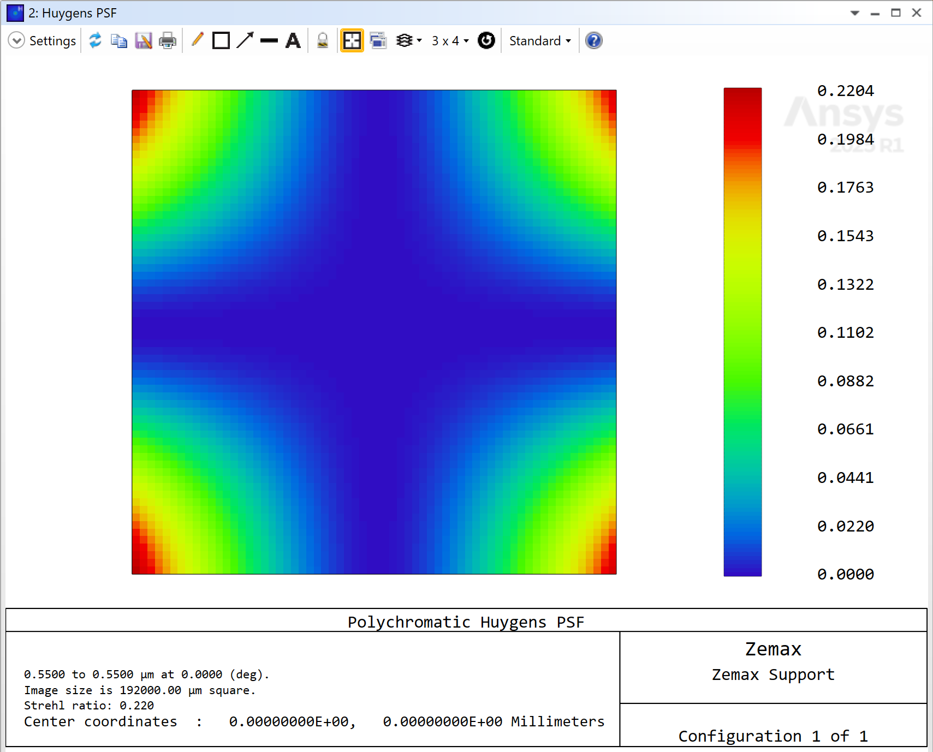
Task: Toggle the highlighted active cursor display button
Action: 352,40
